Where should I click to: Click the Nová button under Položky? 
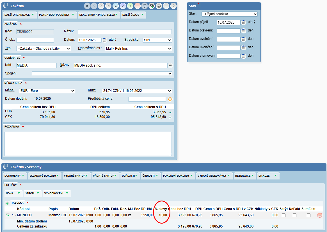13,194
